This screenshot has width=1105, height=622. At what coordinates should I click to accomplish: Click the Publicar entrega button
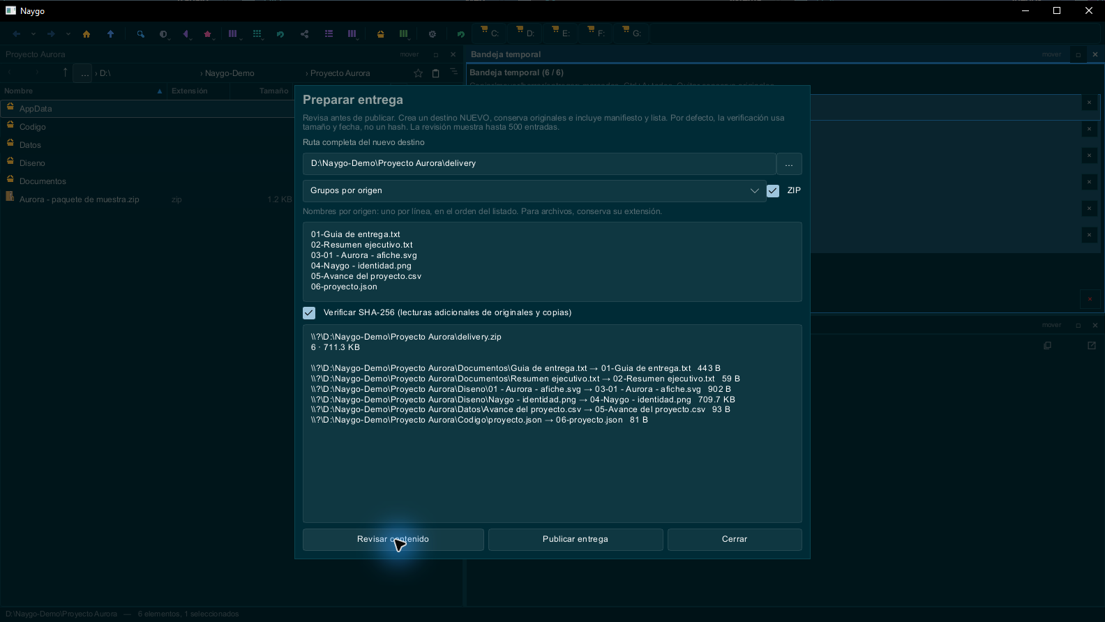coord(576,539)
